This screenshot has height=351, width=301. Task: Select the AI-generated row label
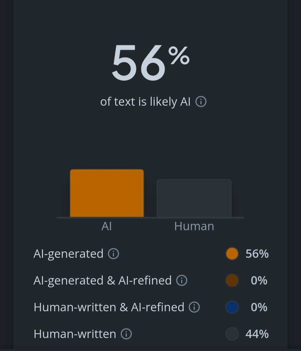point(69,254)
